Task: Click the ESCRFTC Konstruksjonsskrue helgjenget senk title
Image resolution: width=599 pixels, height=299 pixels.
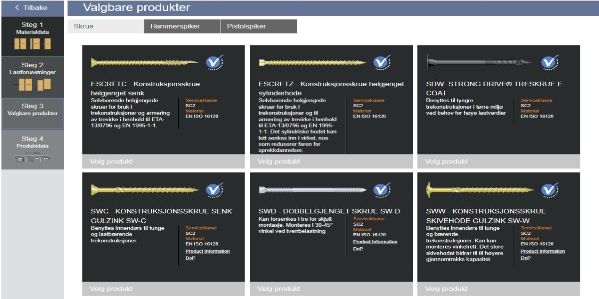Action: [x=145, y=89]
